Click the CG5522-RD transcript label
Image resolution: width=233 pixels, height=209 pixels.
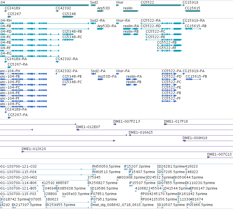click(151, 26)
